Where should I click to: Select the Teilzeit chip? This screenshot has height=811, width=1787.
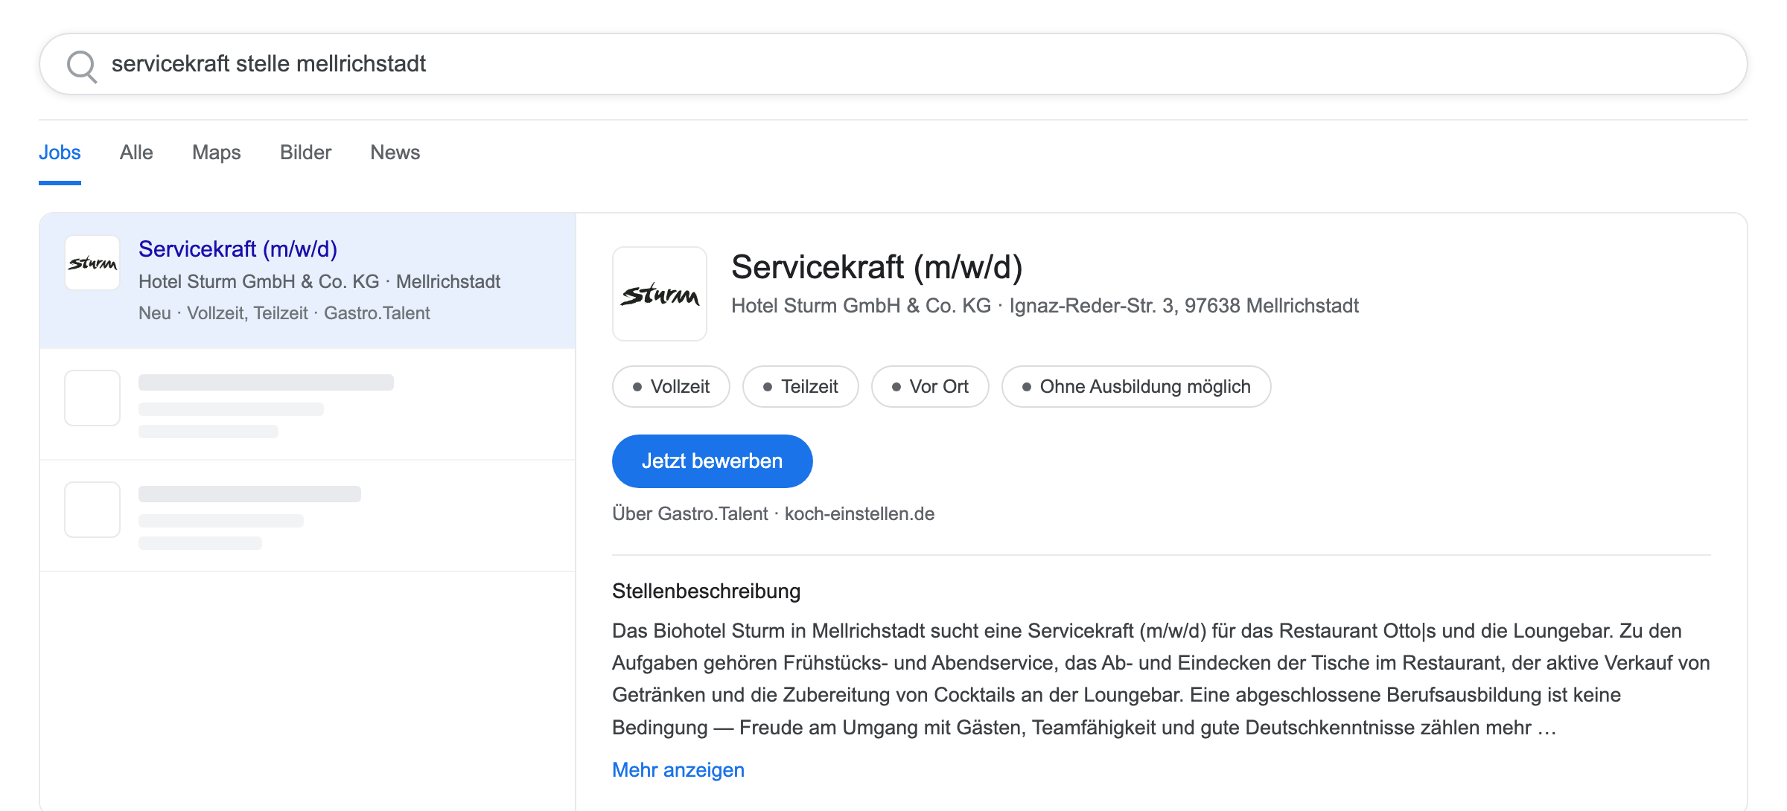(x=800, y=387)
